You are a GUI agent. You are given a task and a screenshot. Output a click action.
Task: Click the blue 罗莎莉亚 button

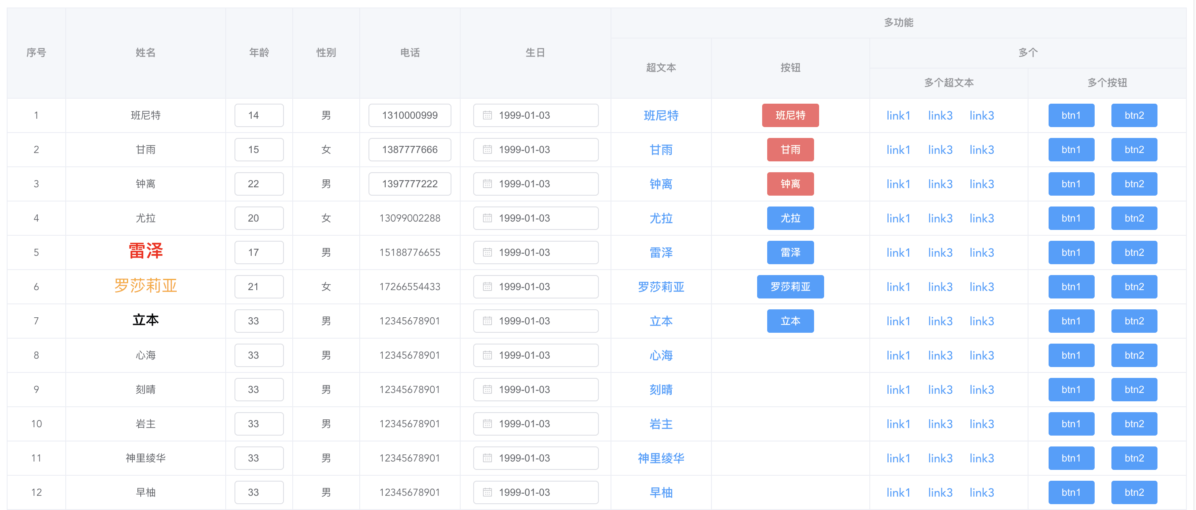(790, 287)
